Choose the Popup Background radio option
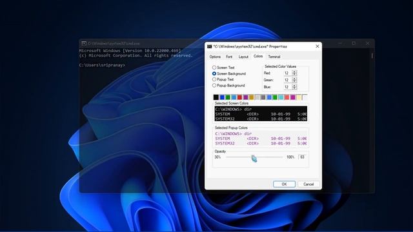Screen dimensions: 413x232 point(214,86)
